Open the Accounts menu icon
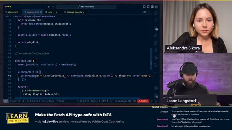This screenshot has width=232, height=130. [x=156, y=88]
